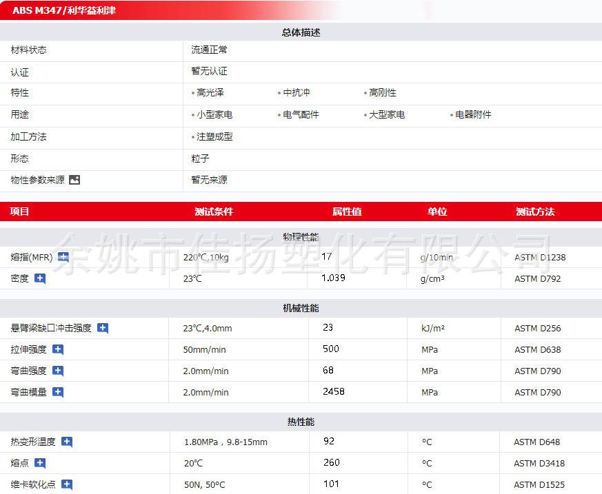Click the 高光泽 feature tag
This screenshot has height=494, width=602.
pyautogui.click(x=210, y=93)
